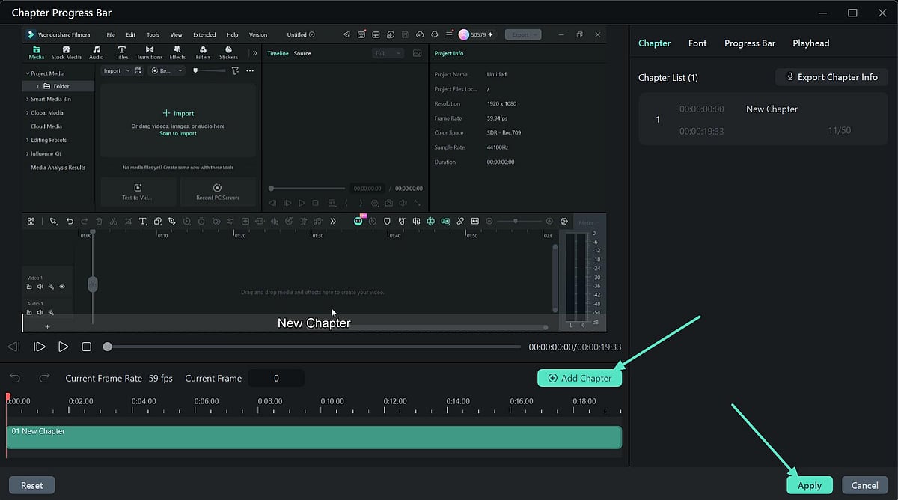Click the 0:02.00 mark on the ruler
Viewport: 898px width, 500px height.
pos(80,401)
